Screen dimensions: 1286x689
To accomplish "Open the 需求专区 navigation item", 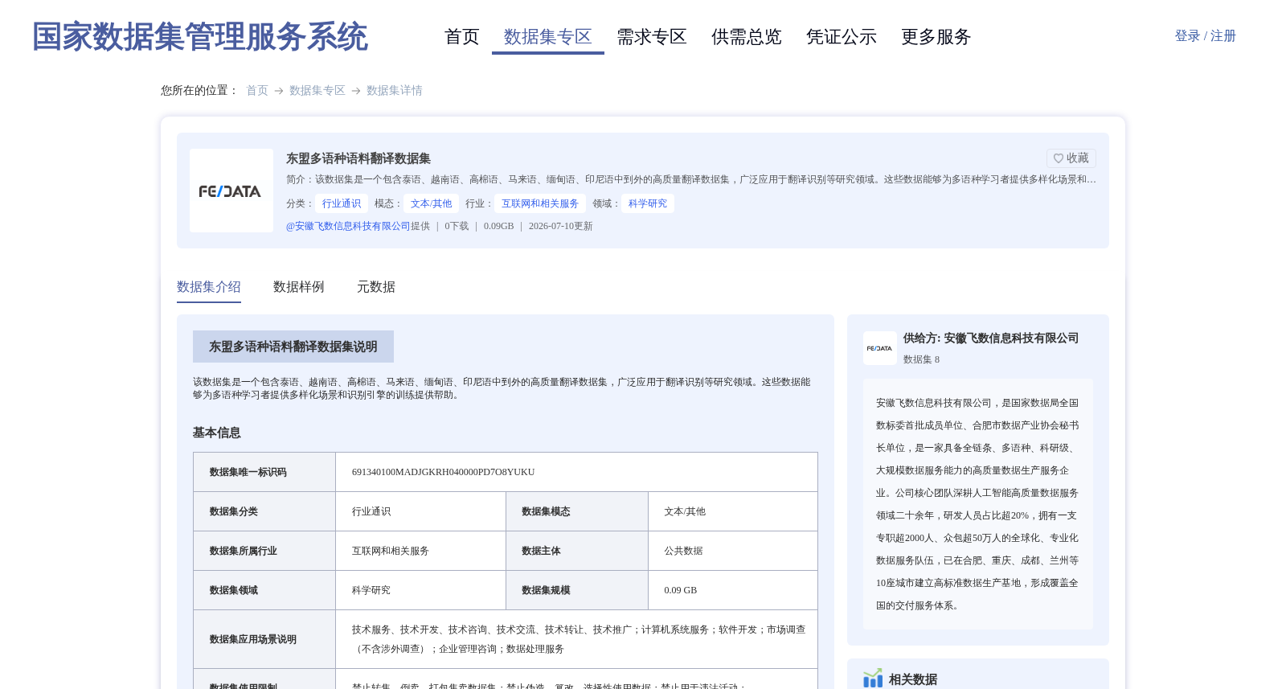I will 652,37.
